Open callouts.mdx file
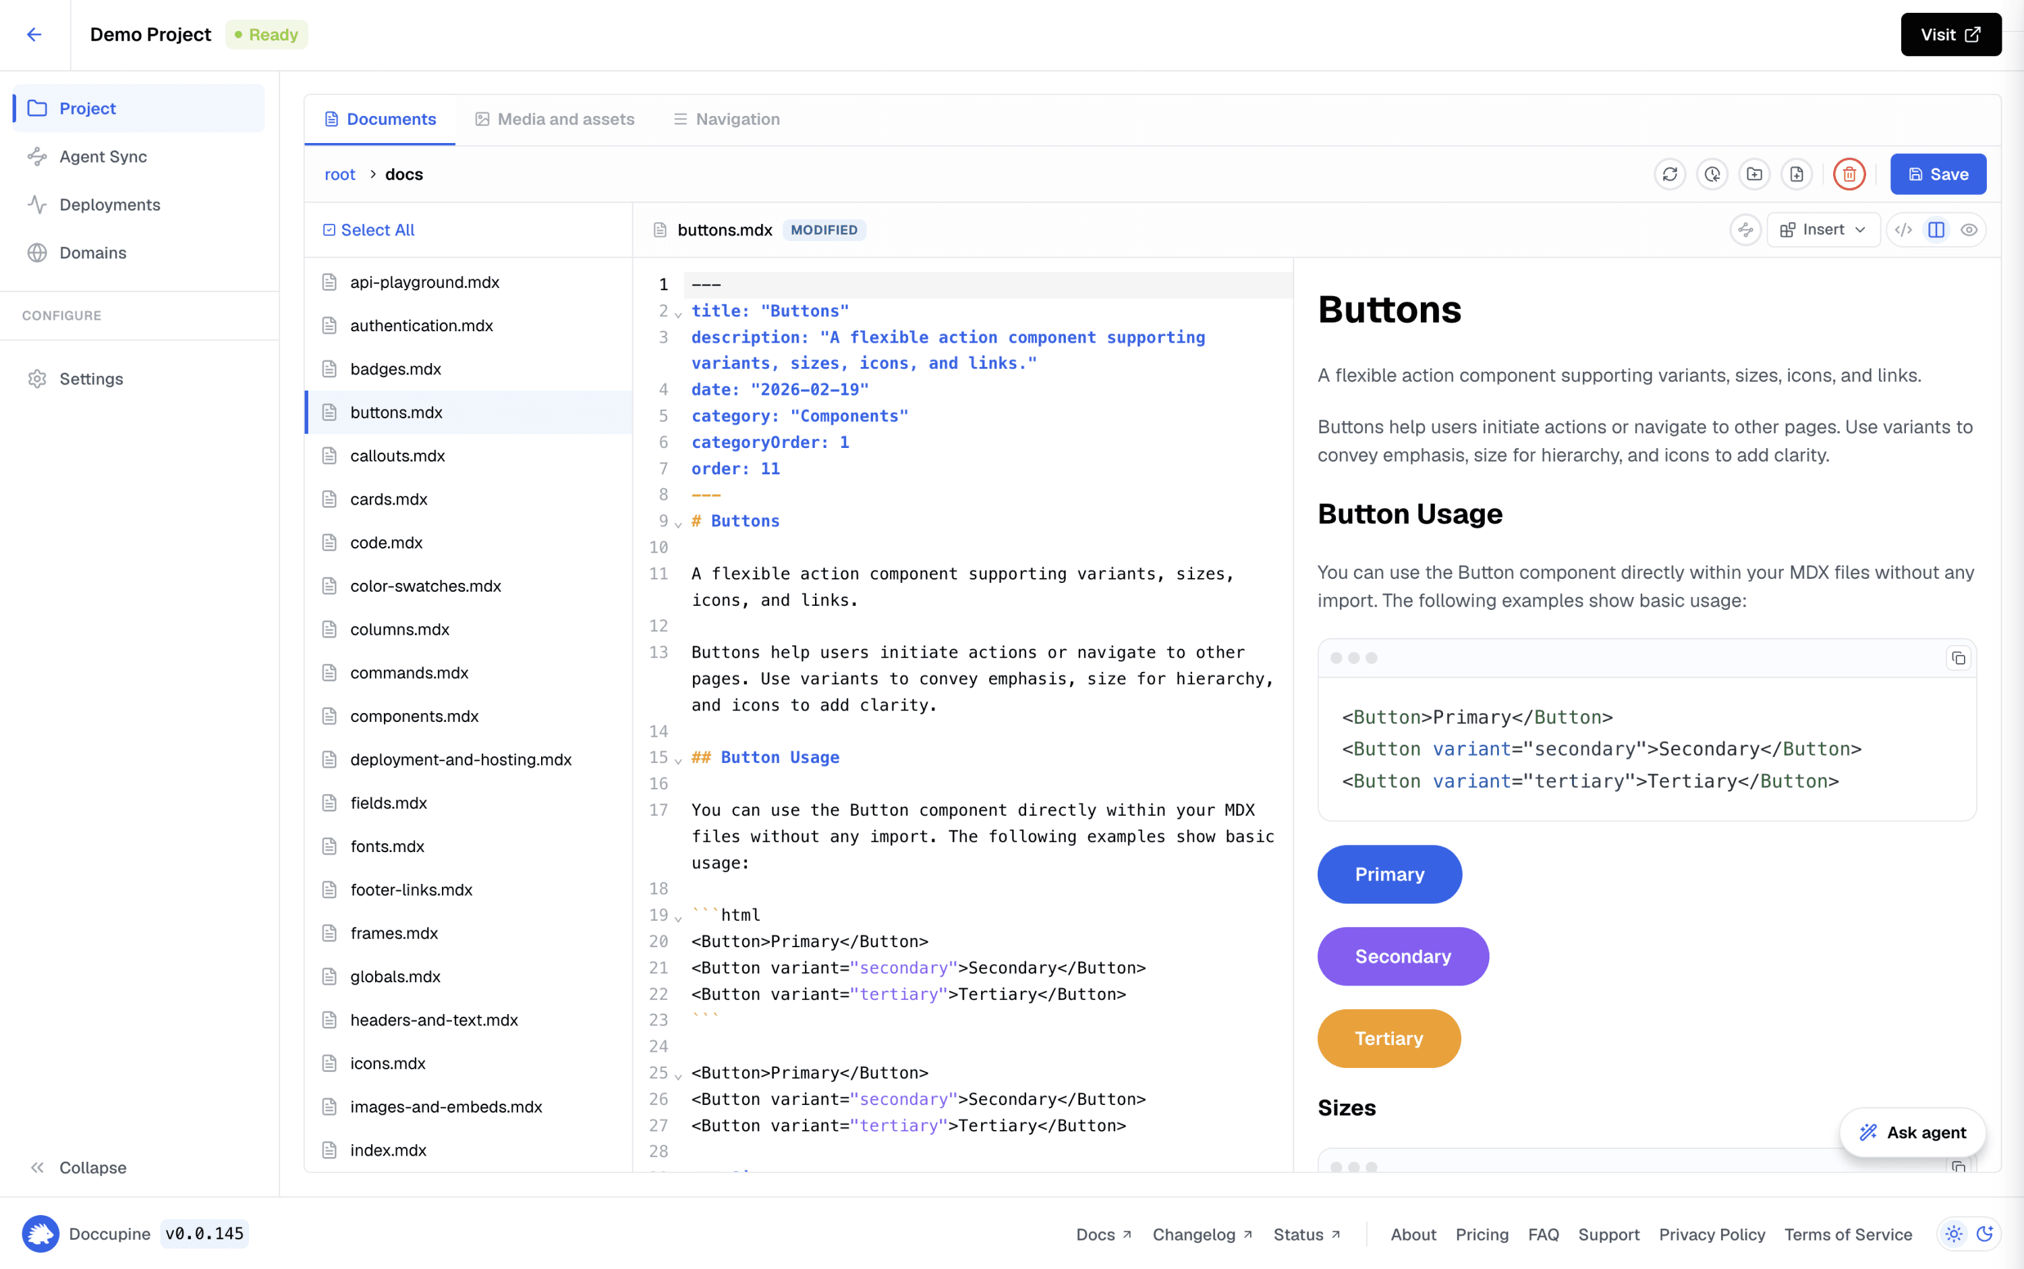This screenshot has width=2024, height=1269. 468,456
